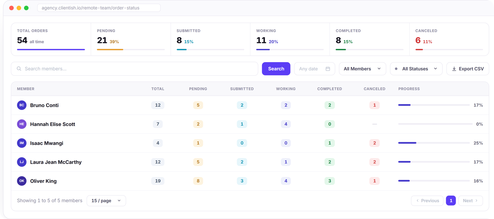Image resolution: width=494 pixels, height=219 pixels.
Task: Click the Search button
Action: coord(276,69)
